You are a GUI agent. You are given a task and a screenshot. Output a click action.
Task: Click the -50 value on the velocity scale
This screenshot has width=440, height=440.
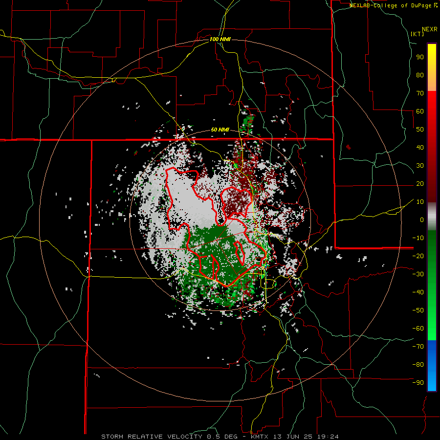[418, 310]
